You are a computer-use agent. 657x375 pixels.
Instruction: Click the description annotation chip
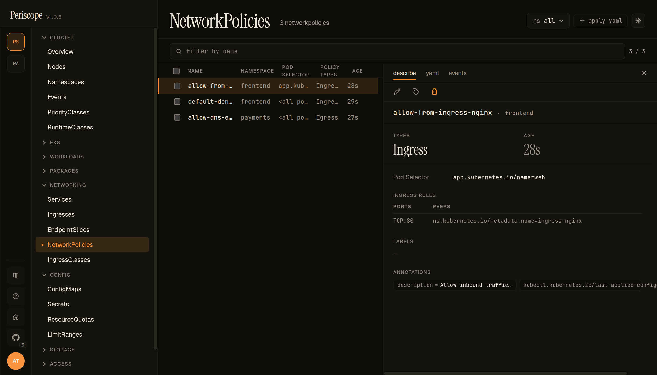(x=454, y=285)
